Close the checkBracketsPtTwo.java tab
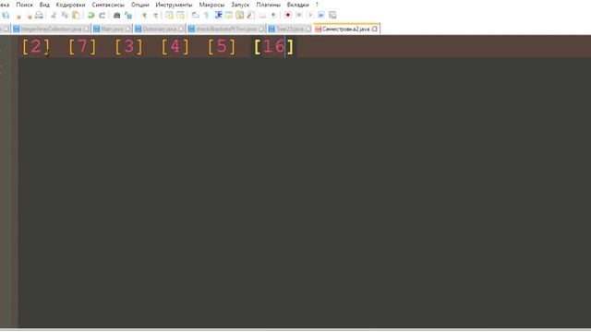Image resolution: width=591 pixels, height=332 pixels. [x=261, y=29]
